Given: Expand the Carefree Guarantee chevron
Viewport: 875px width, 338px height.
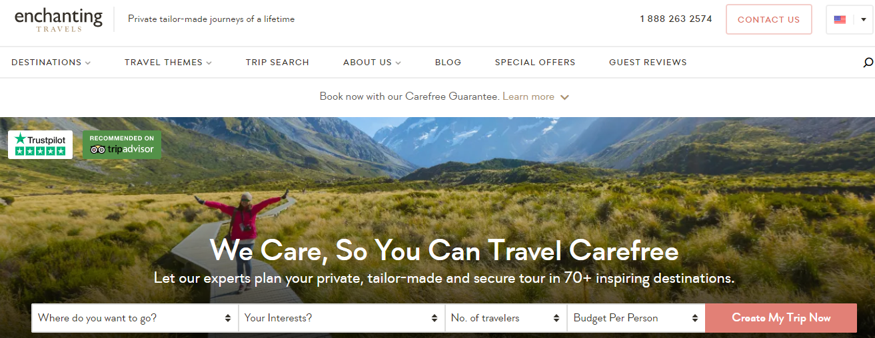Looking at the screenshot, I should (564, 97).
